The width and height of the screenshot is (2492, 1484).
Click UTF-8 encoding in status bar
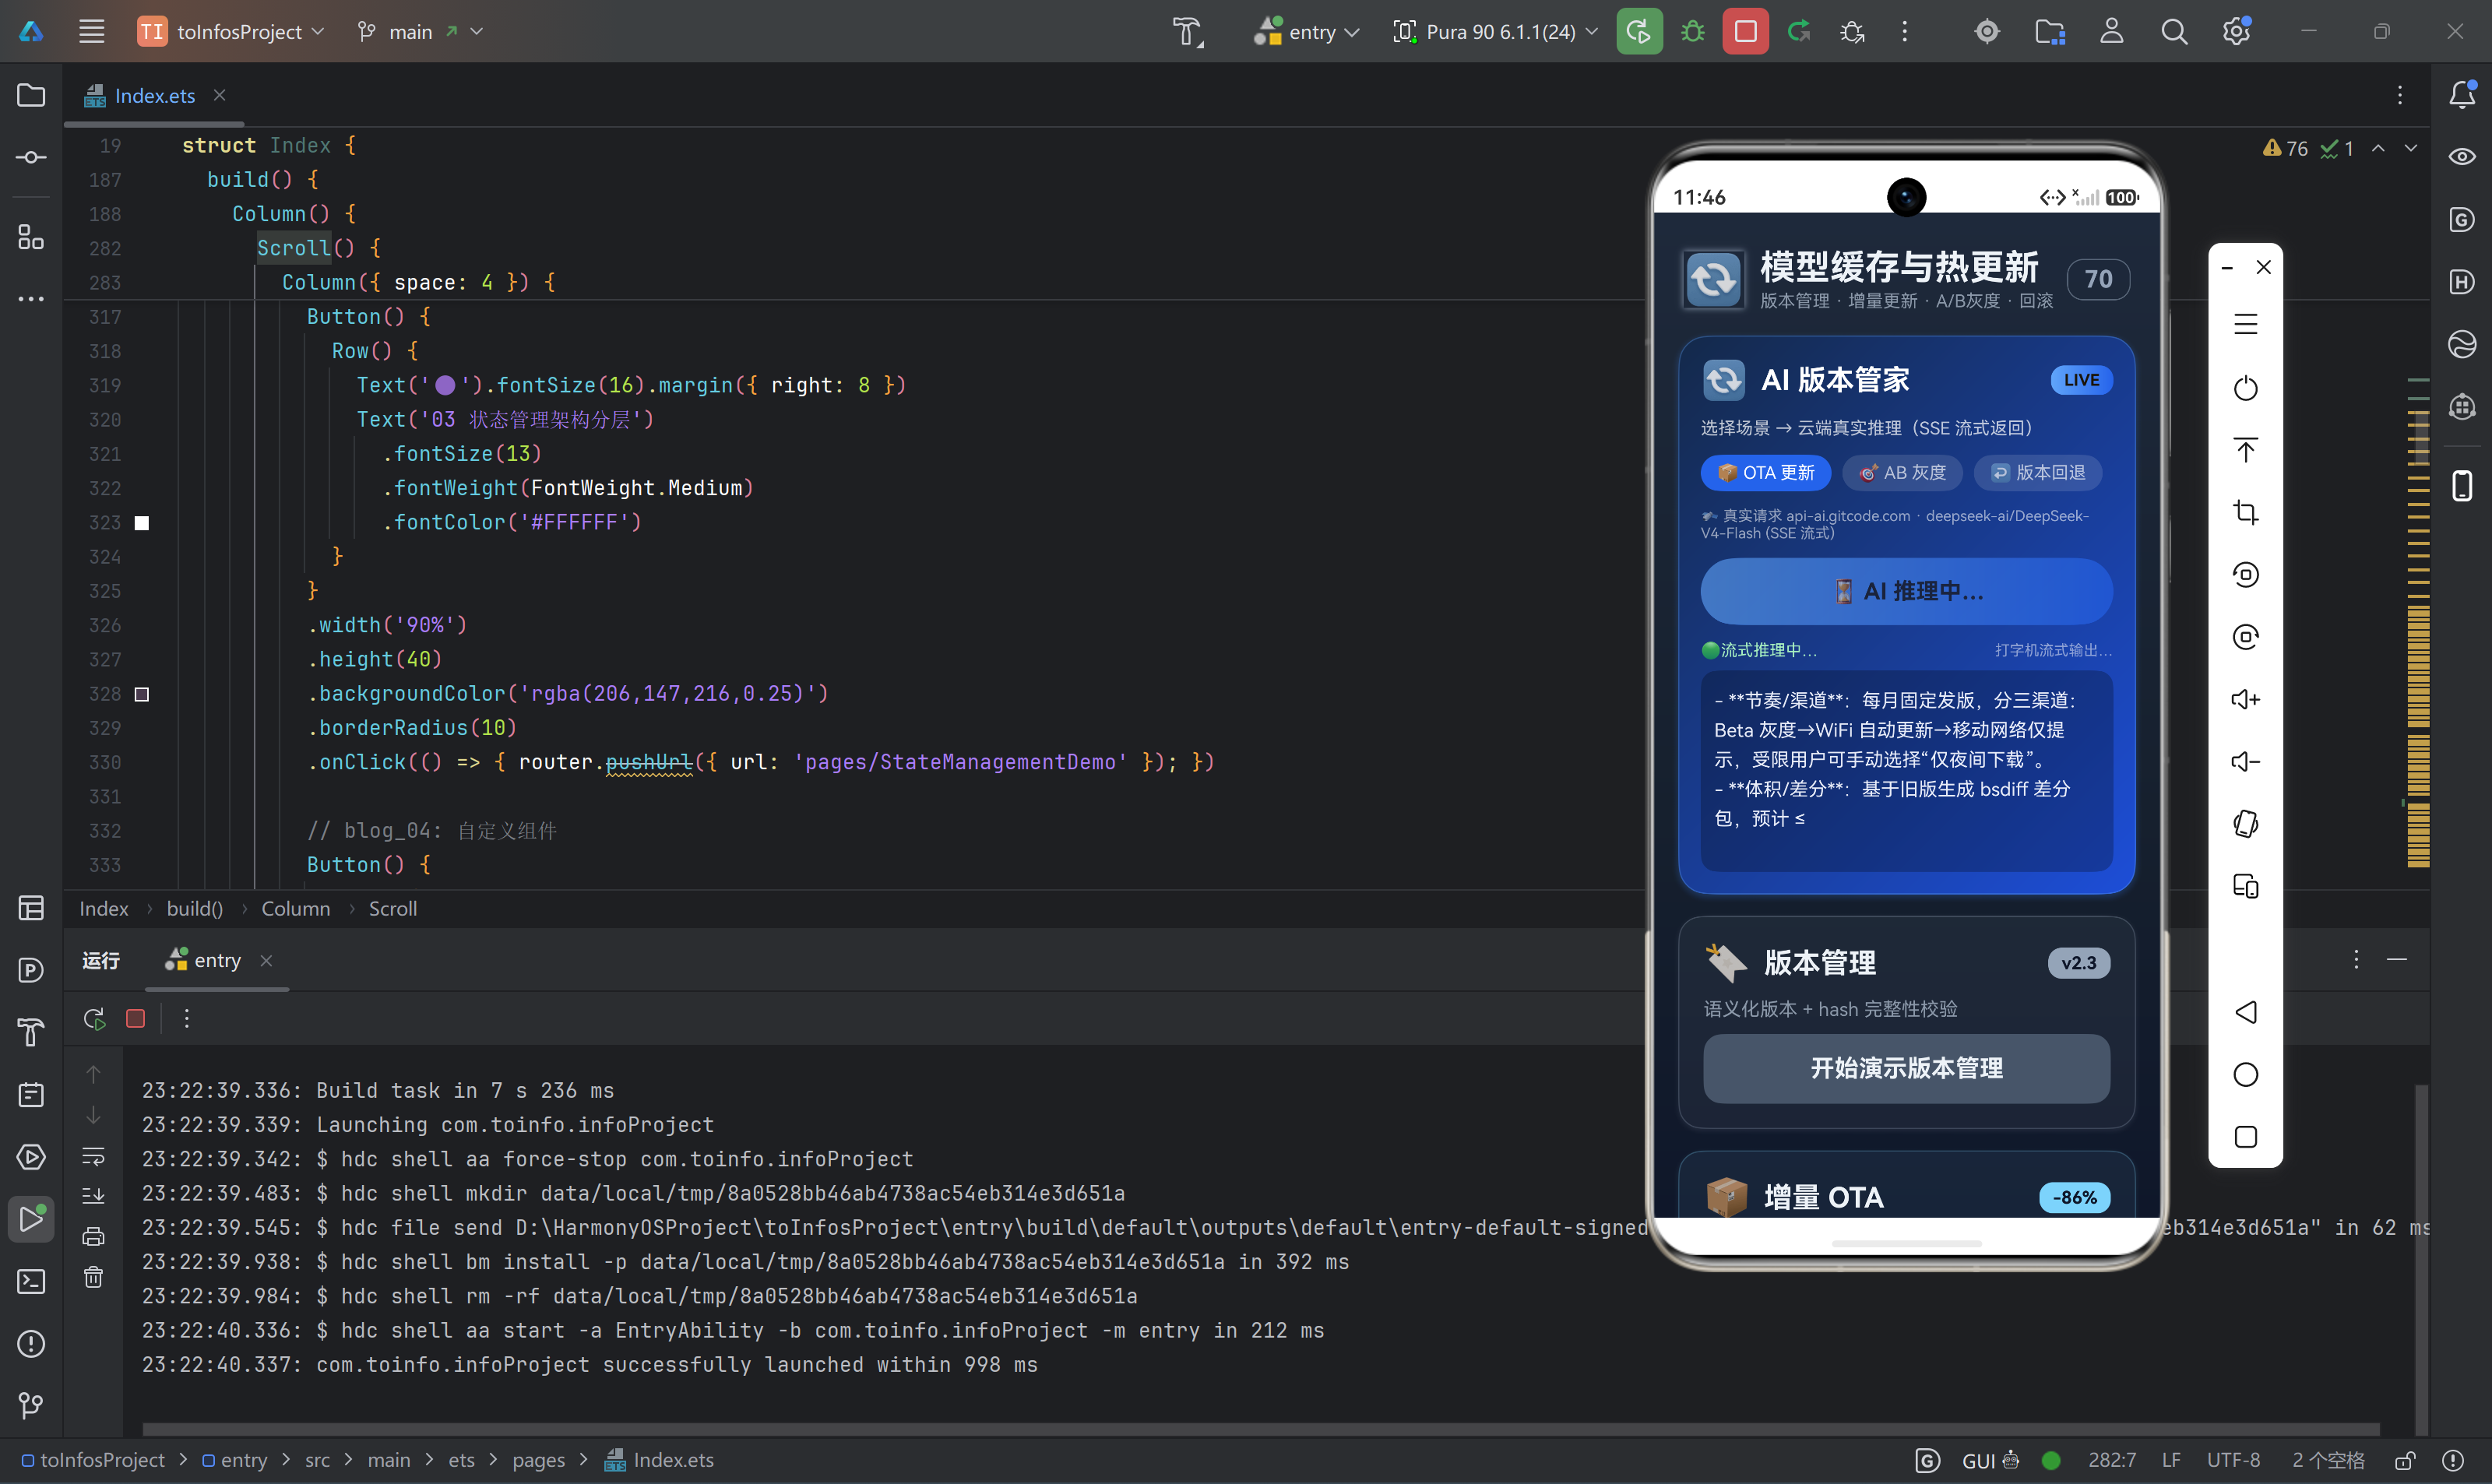pos(2233,1460)
